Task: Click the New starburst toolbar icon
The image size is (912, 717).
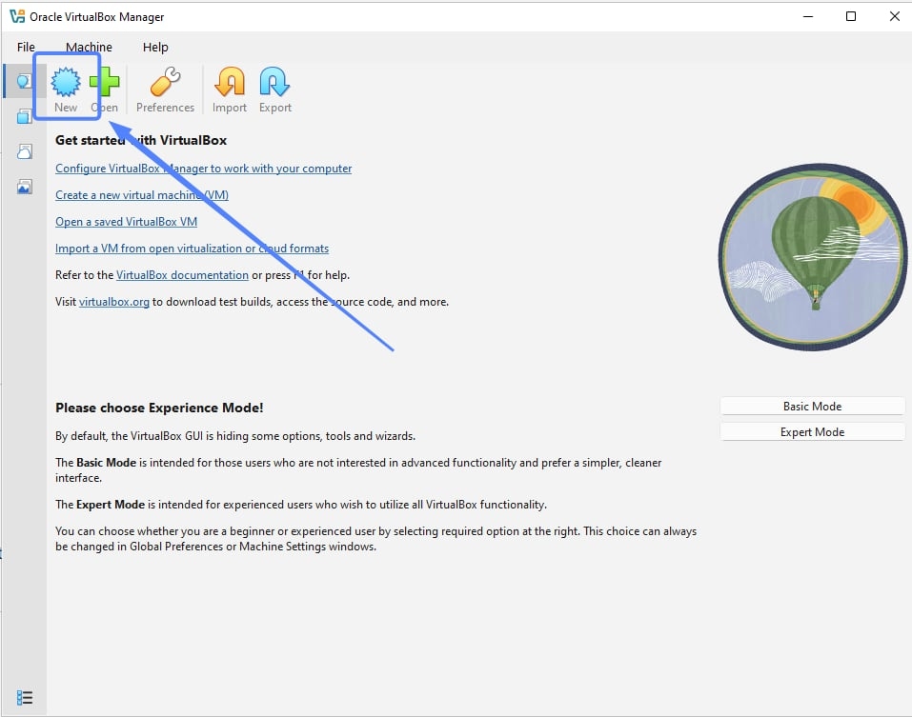Action: (66, 82)
